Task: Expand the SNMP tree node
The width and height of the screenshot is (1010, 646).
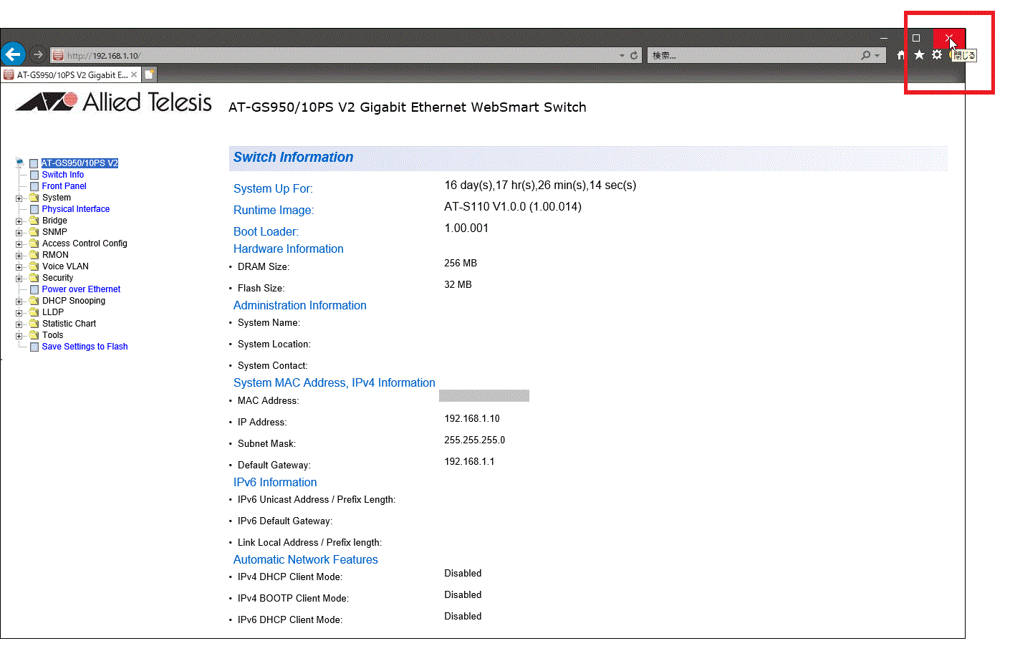Action: point(19,233)
